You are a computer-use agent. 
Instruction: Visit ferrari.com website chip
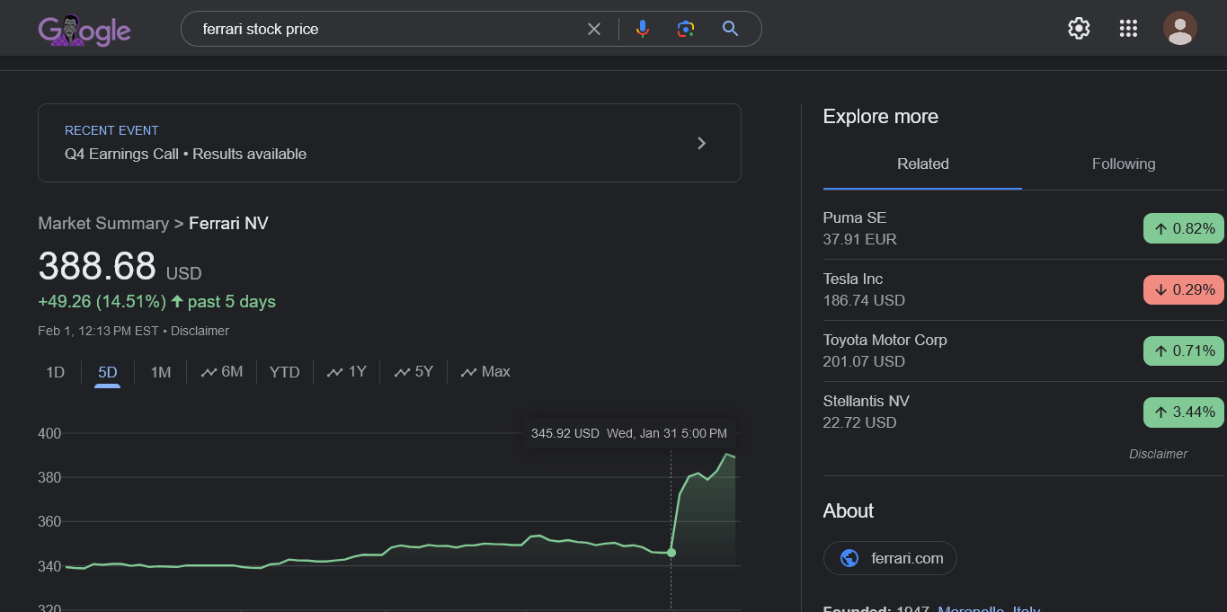[890, 558]
